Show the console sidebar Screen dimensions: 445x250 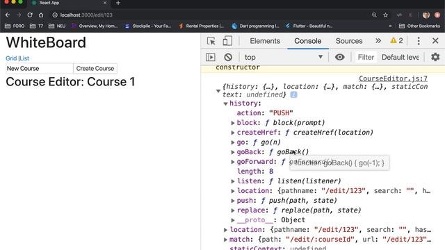[210, 57]
